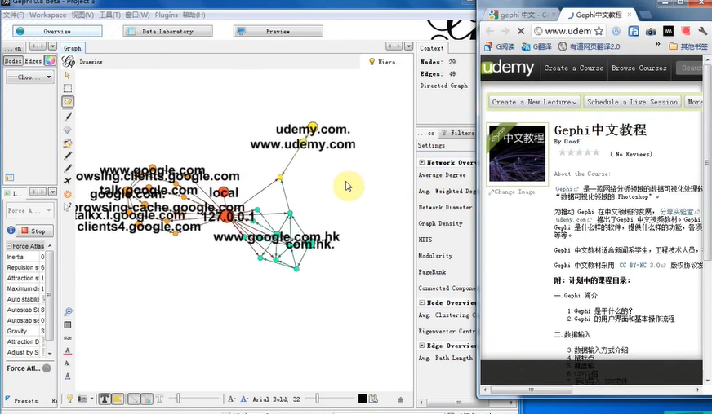The width and height of the screenshot is (712, 414).
Task: Open Chrome bookmarks overflow chevron
Action: [x=657, y=45]
